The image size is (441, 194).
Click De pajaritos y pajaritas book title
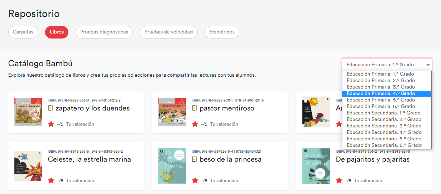373,159
